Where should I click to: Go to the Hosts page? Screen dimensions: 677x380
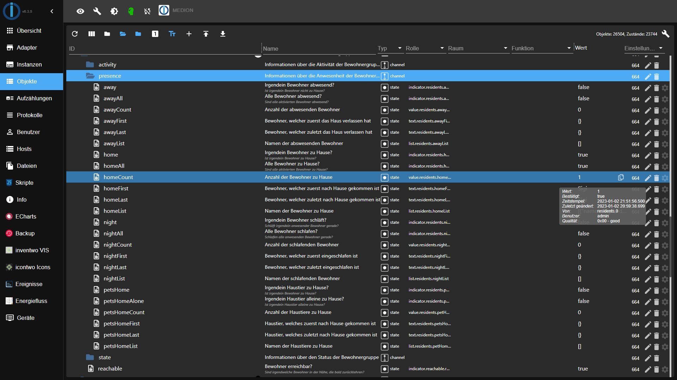click(31, 149)
